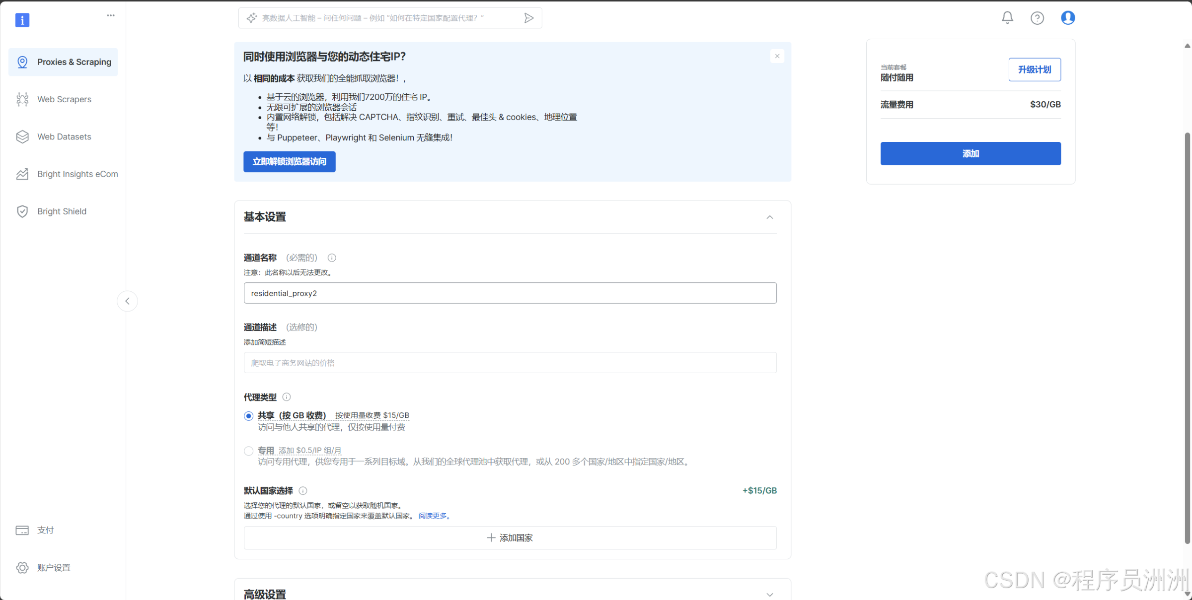Open the user account avatar icon
1192x600 pixels.
coord(1067,18)
